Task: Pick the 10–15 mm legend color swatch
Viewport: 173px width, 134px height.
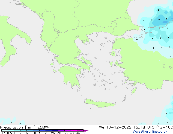Action: (36, 130)
